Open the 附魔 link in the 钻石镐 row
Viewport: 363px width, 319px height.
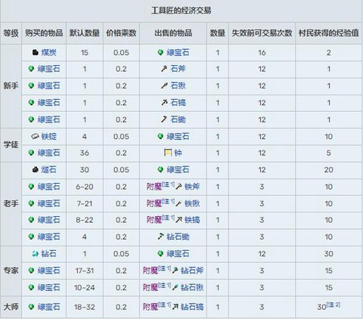click(150, 307)
